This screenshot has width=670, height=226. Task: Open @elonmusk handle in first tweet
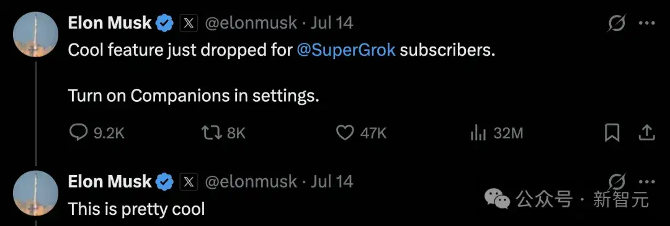pyautogui.click(x=251, y=23)
